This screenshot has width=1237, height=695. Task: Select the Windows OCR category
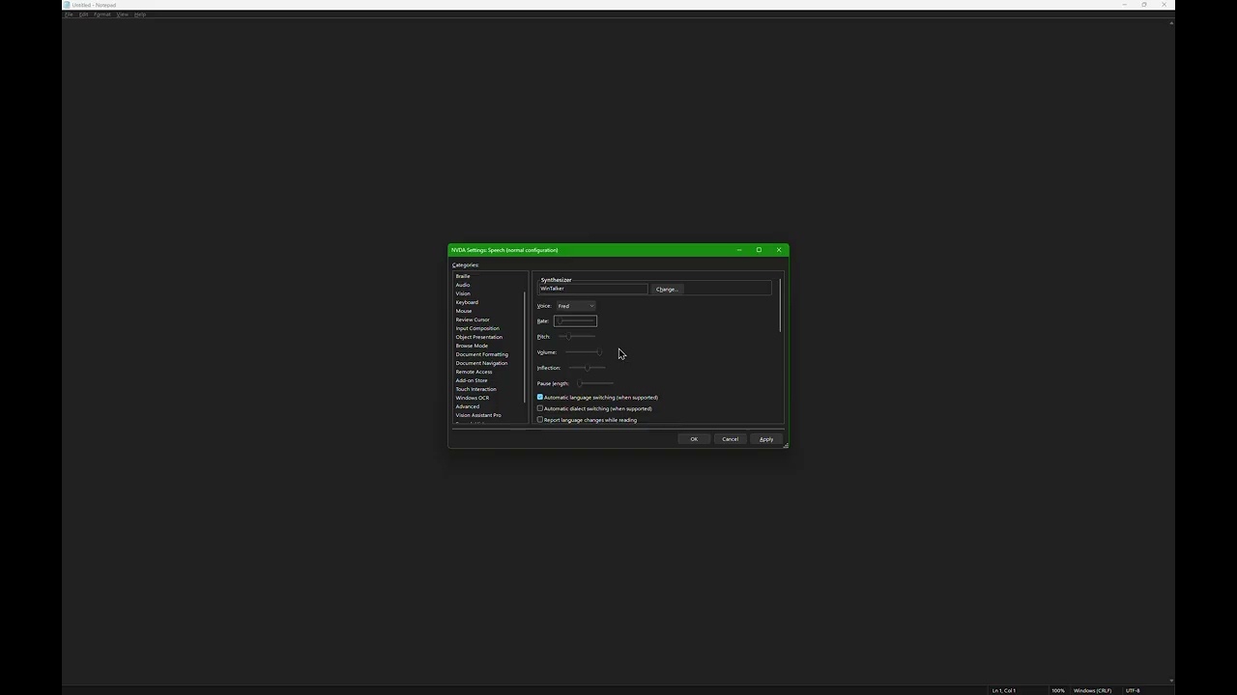coord(473,398)
